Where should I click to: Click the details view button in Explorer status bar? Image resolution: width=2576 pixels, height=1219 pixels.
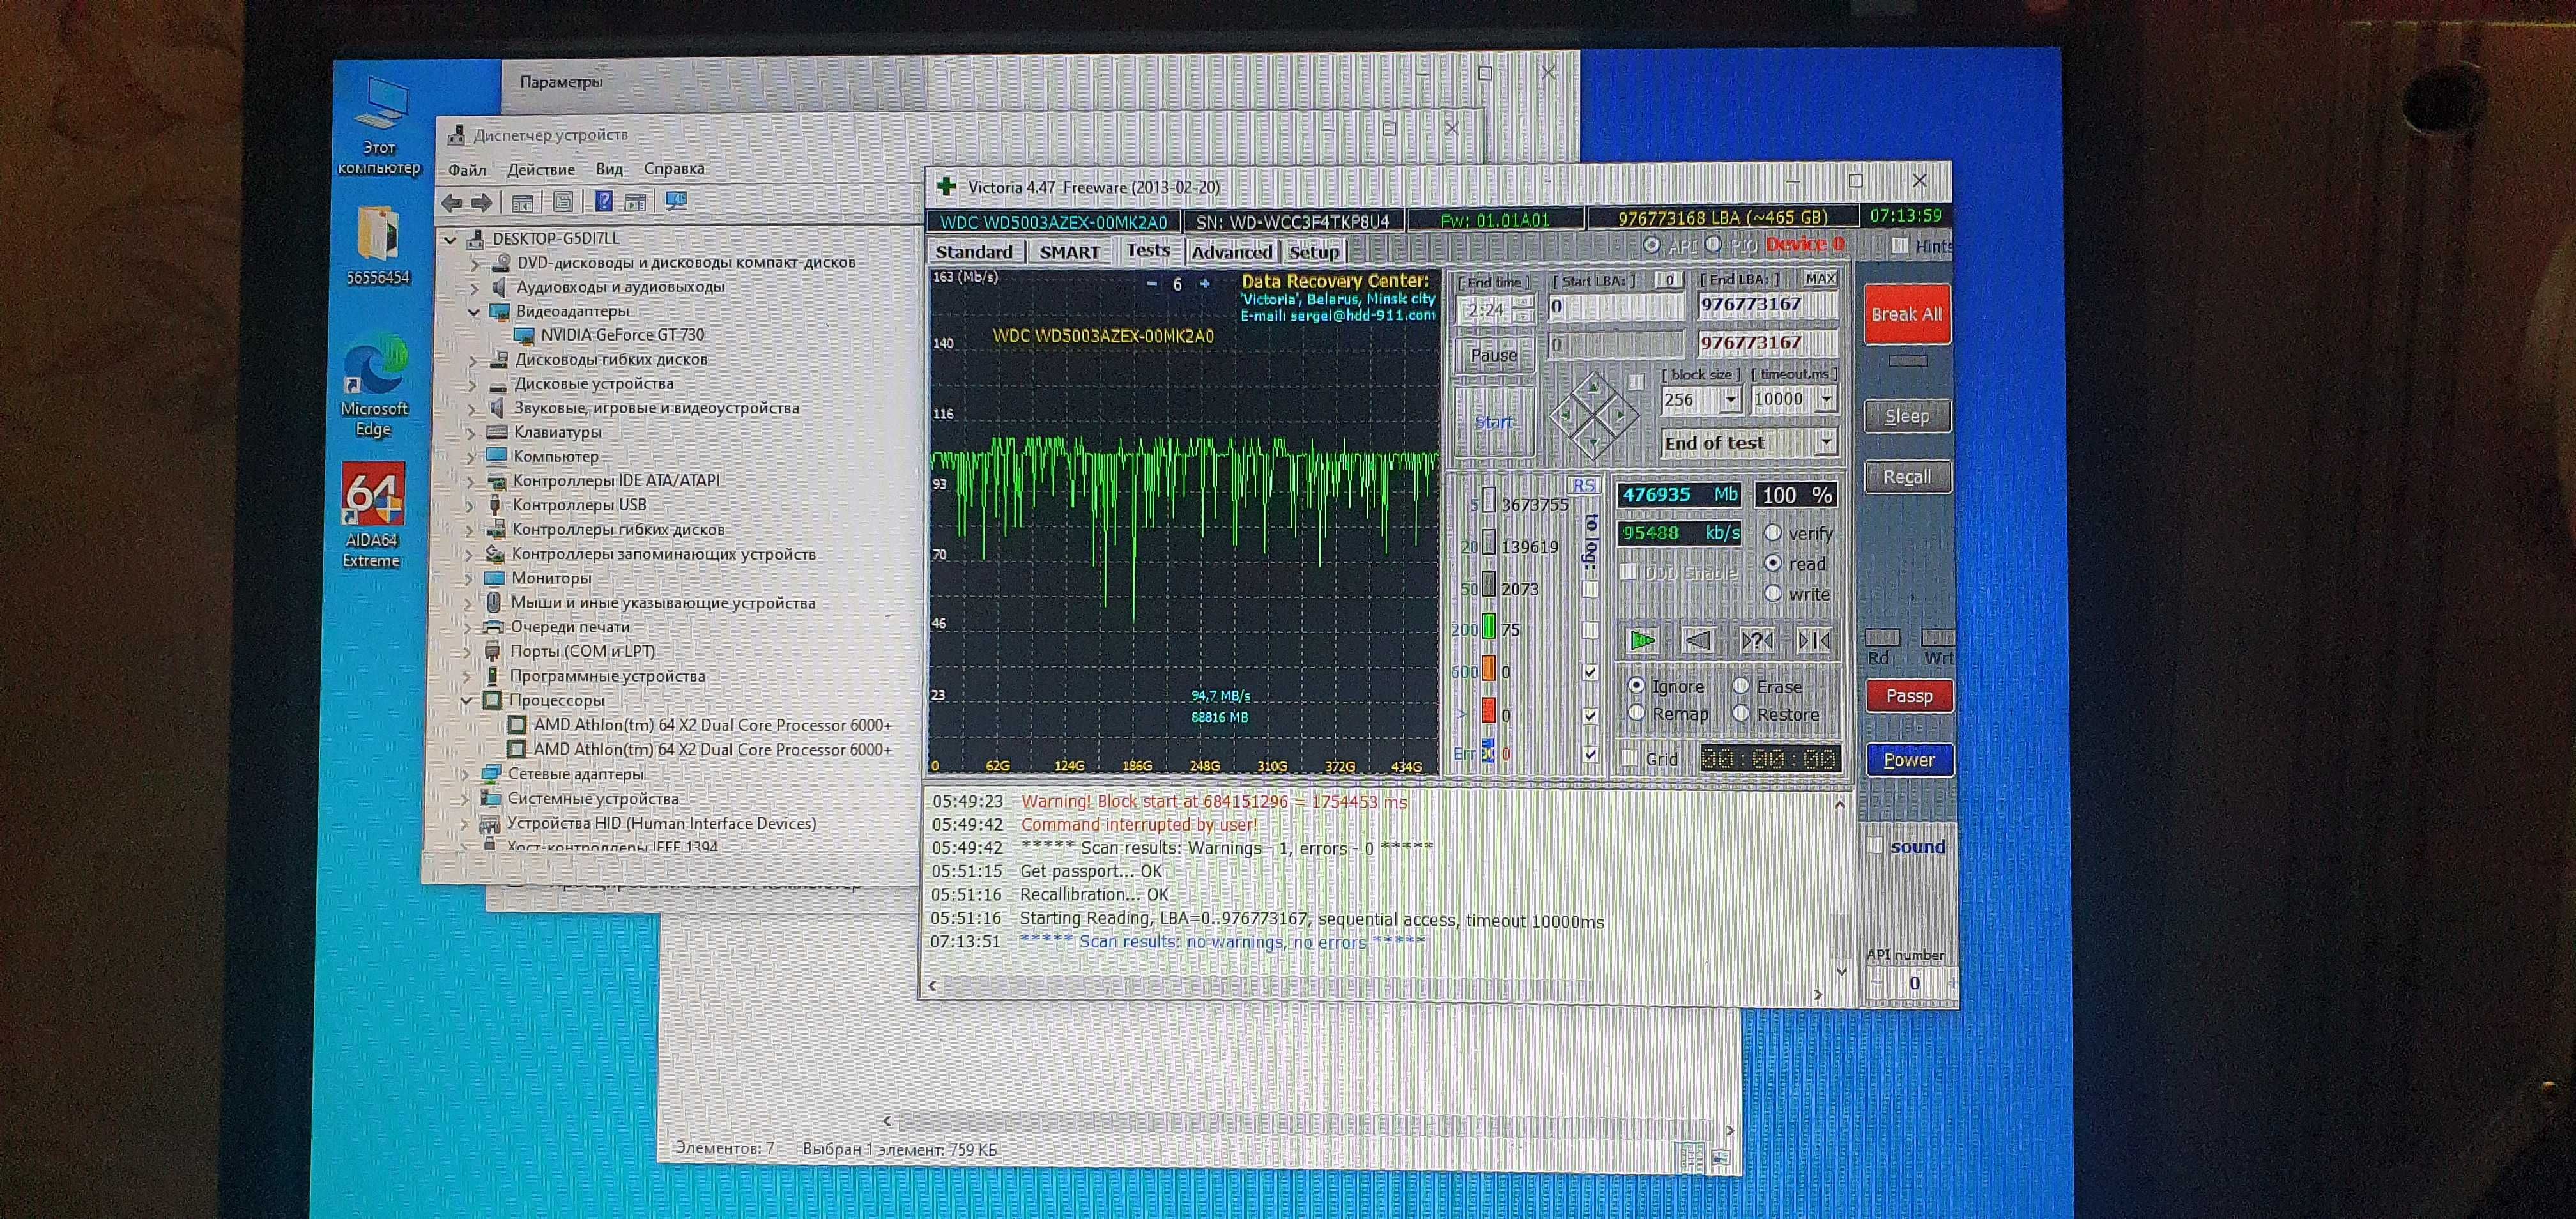pyautogui.click(x=1691, y=1157)
